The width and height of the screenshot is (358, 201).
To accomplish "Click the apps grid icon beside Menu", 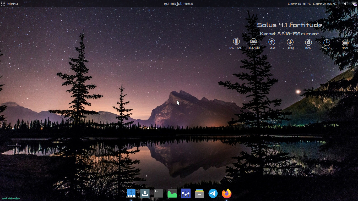I will pos(3,4).
